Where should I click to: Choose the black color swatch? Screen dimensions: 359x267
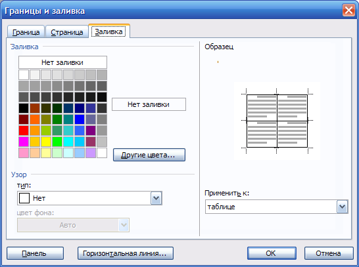click(x=24, y=108)
